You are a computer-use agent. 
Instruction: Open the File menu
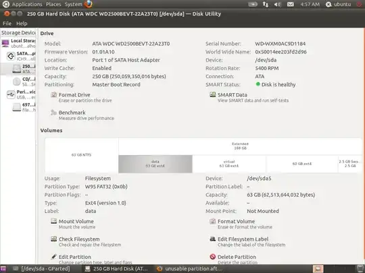(x=7, y=24)
